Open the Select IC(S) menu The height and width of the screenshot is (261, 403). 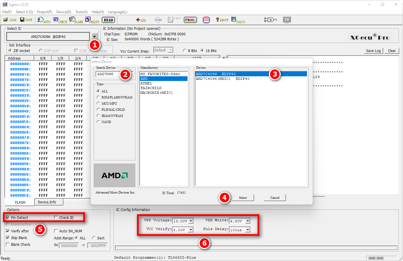[x=24, y=12]
